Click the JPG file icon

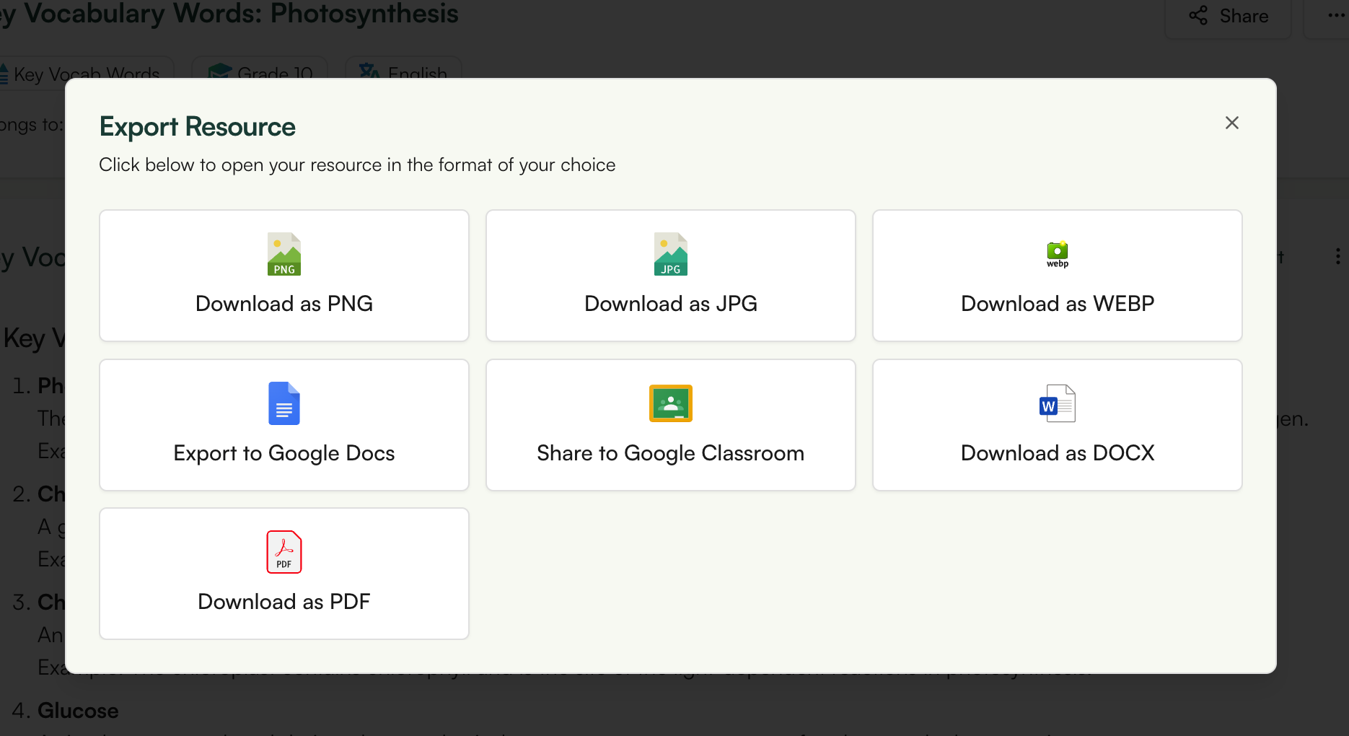click(x=671, y=254)
